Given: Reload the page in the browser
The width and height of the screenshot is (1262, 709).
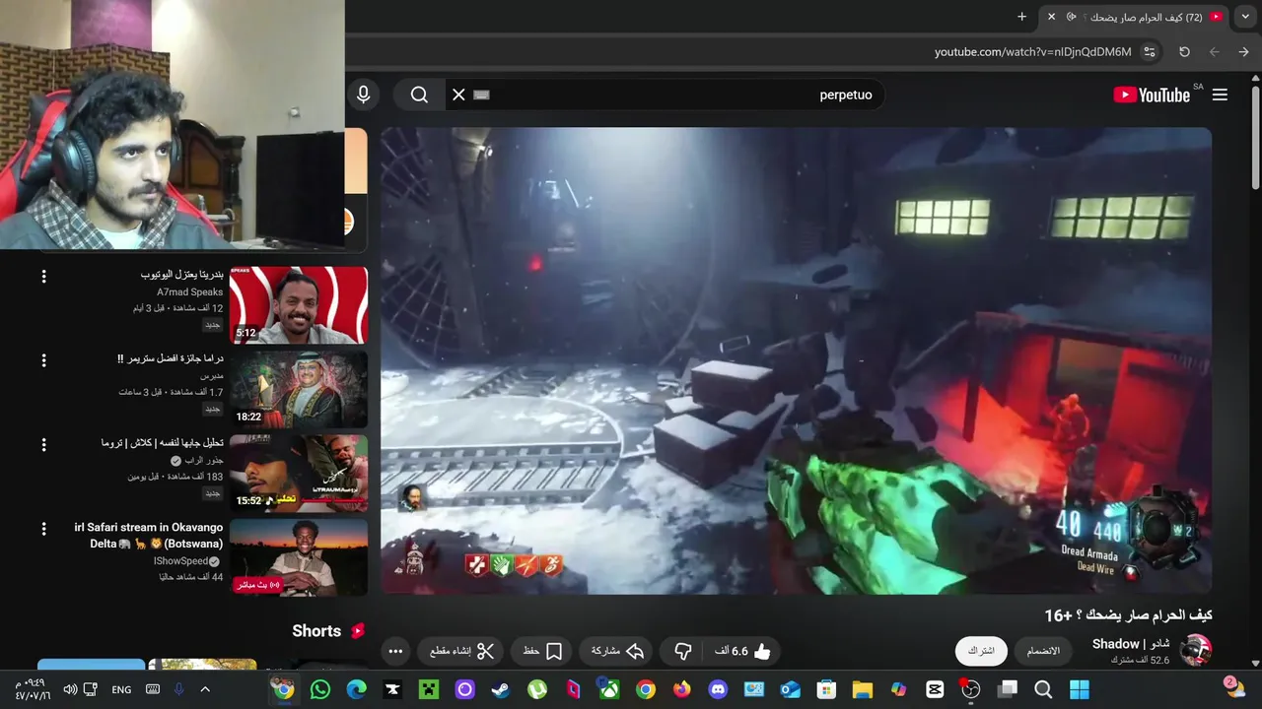Looking at the screenshot, I should coord(1184,52).
